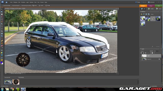
Task: Switch to the purple Skapa tab
Action: tap(151, 6)
